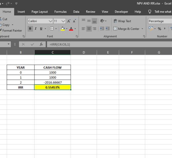Image resolution: width=172 pixels, height=158 pixels.
Task: Select the yellow IRR result cell 0.55453%
Action: (x=53, y=87)
